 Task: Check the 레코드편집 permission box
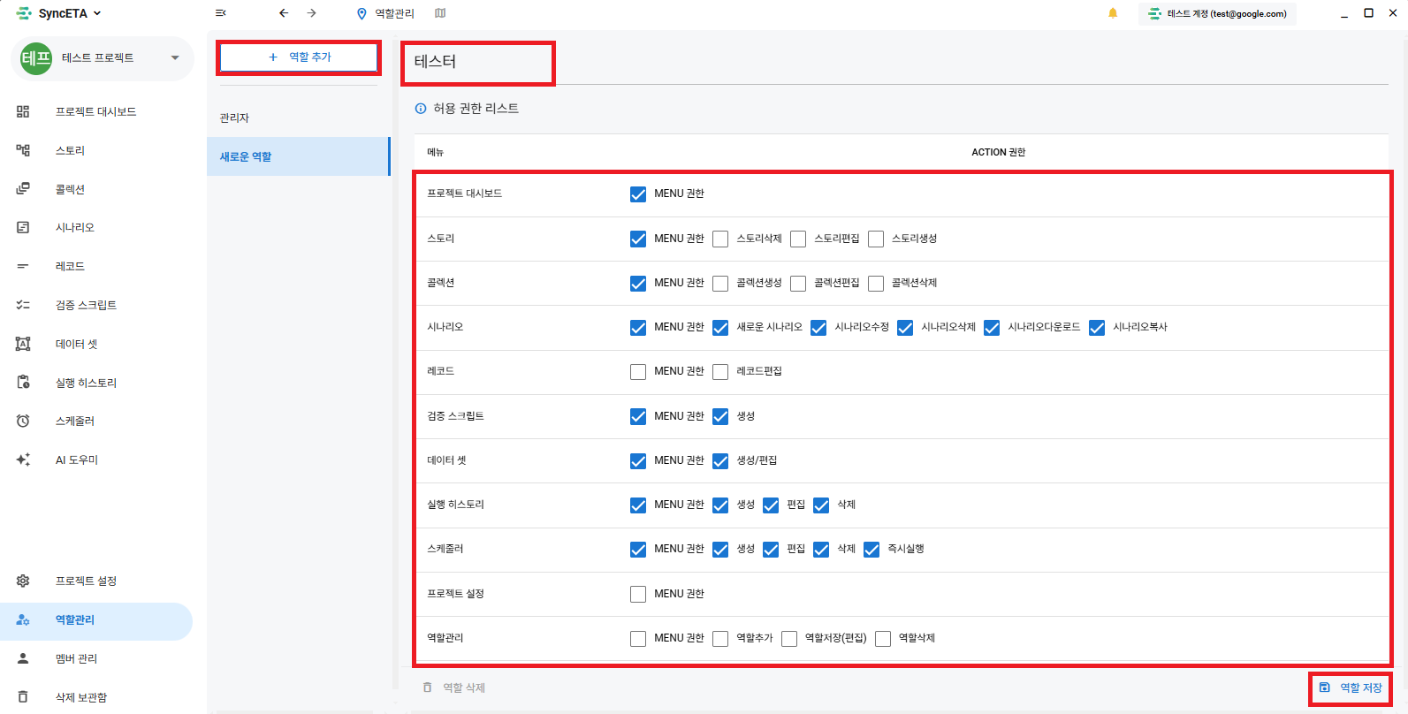[720, 372]
